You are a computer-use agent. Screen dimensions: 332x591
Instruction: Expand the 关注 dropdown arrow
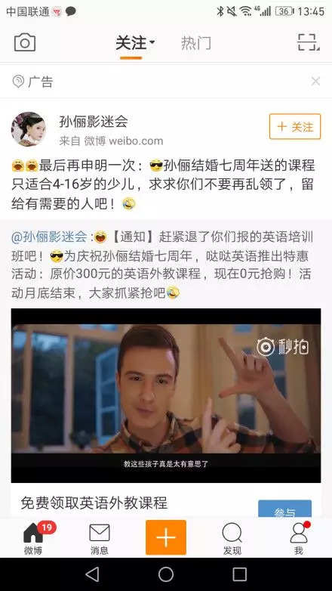click(152, 42)
